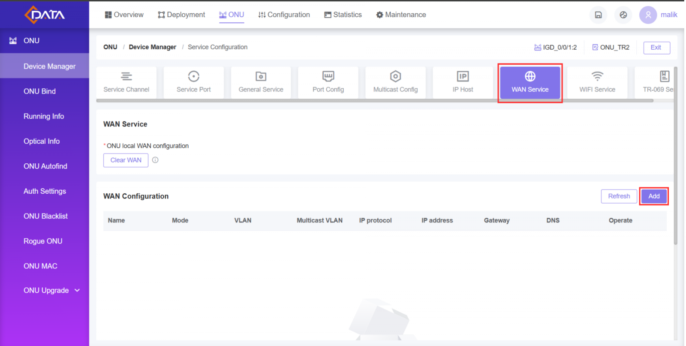Switch to the Statistics top menu
Screen dimensions: 686x346
343,15
